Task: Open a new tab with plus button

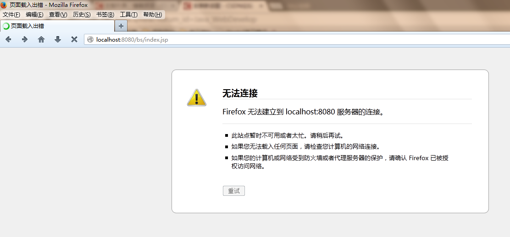Action: [x=121, y=26]
